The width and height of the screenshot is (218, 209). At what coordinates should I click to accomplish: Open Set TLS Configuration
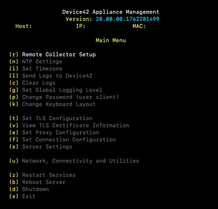57,118
